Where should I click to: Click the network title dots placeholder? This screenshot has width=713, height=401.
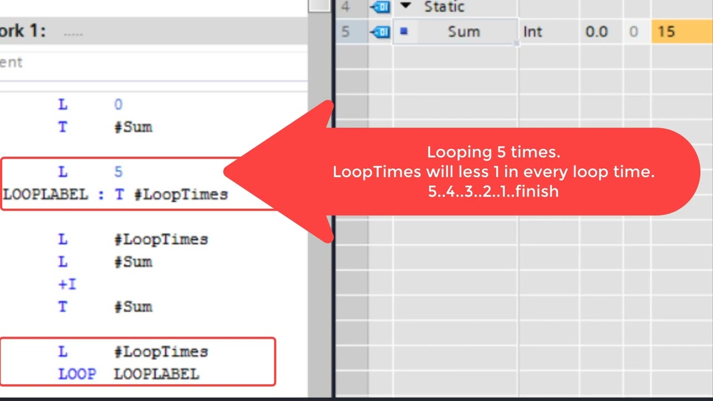(x=73, y=33)
